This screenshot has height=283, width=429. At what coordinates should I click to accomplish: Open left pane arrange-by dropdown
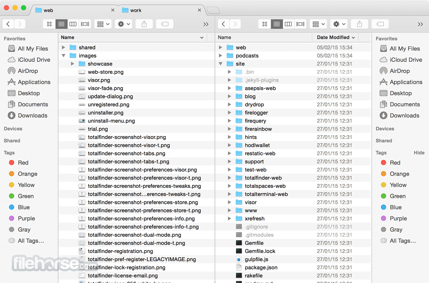pos(103,24)
